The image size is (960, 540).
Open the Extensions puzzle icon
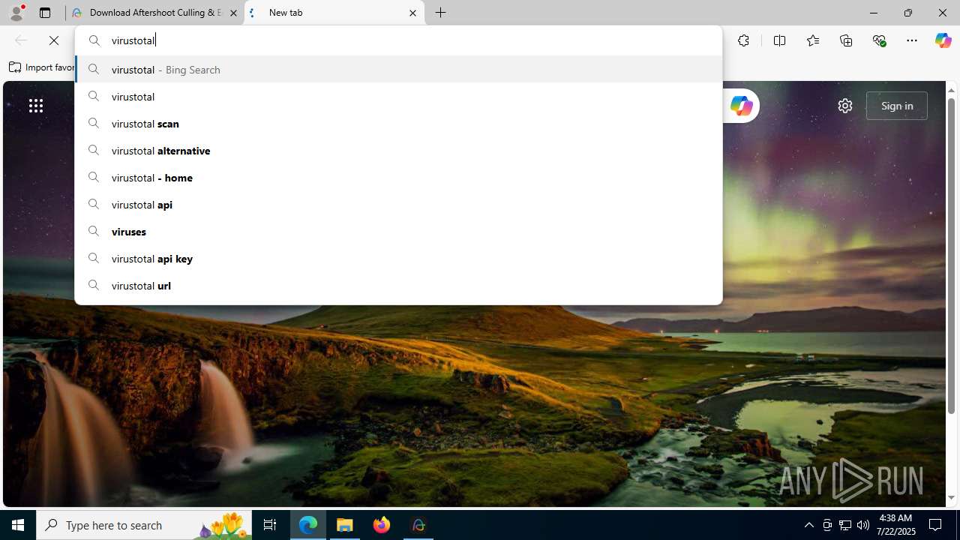coord(743,40)
